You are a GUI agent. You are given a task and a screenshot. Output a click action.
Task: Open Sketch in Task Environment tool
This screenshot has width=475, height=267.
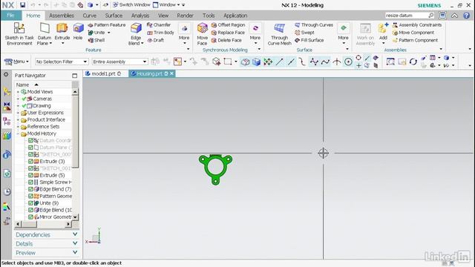(19, 34)
